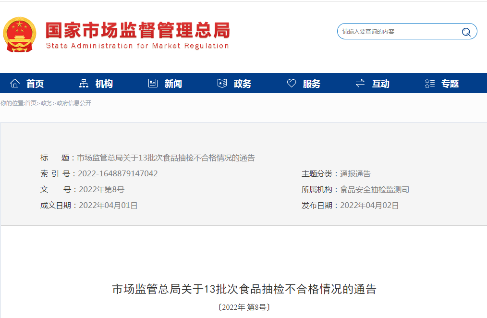
Task: Select the 互动 navigation item
Action: click(x=380, y=84)
